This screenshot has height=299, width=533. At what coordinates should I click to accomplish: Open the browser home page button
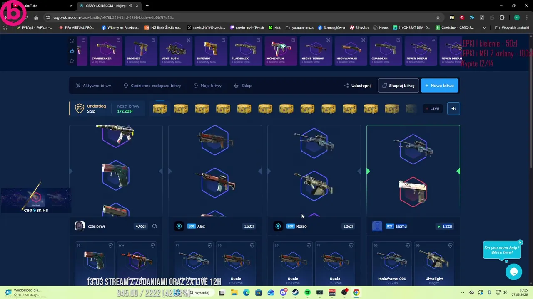pos(36,17)
